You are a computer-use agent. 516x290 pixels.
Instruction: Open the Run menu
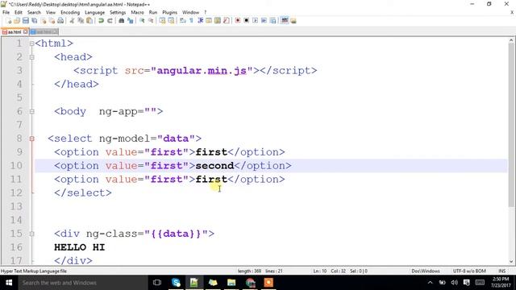click(x=153, y=12)
